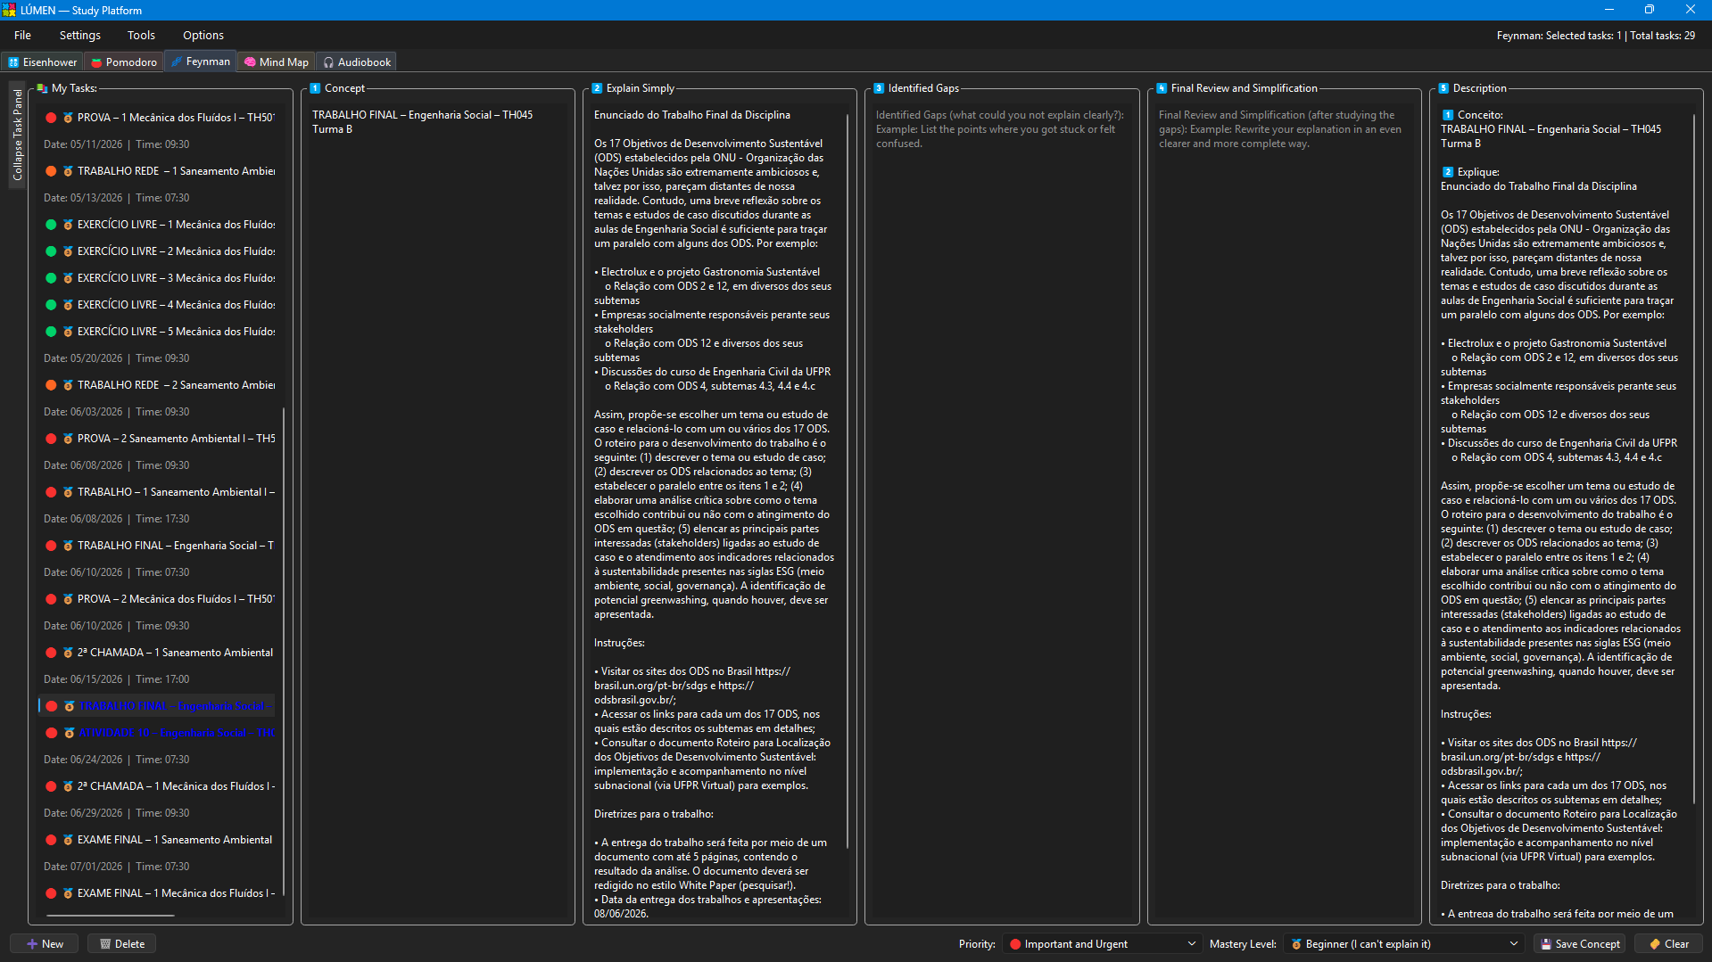Click the Final Review panel number icon

coord(1162,88)
